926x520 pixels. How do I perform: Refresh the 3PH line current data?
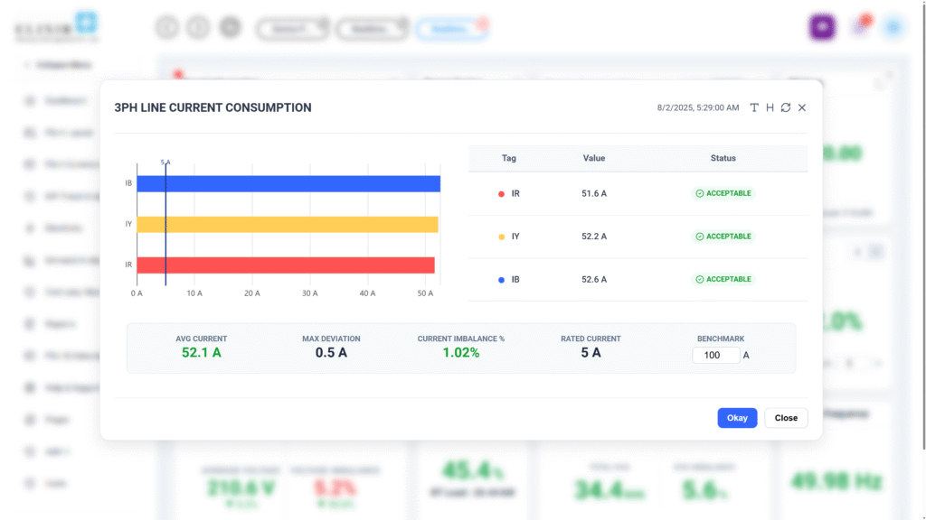[786, 107]
